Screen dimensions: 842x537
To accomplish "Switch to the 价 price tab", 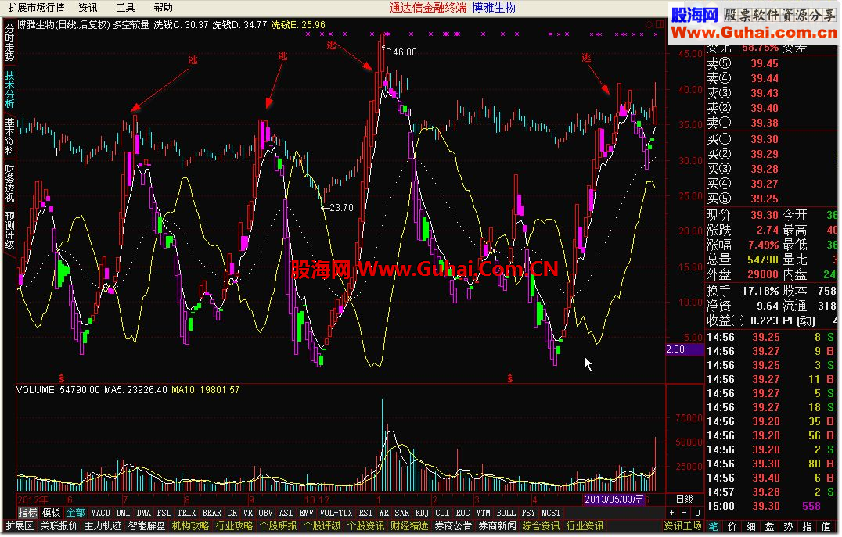I will pyautogui.click(x=732, y=526).
